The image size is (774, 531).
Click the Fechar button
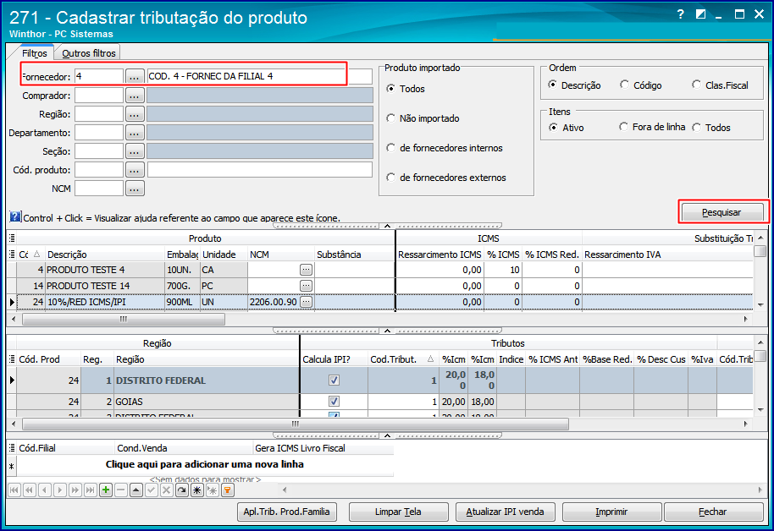(713, 512)
